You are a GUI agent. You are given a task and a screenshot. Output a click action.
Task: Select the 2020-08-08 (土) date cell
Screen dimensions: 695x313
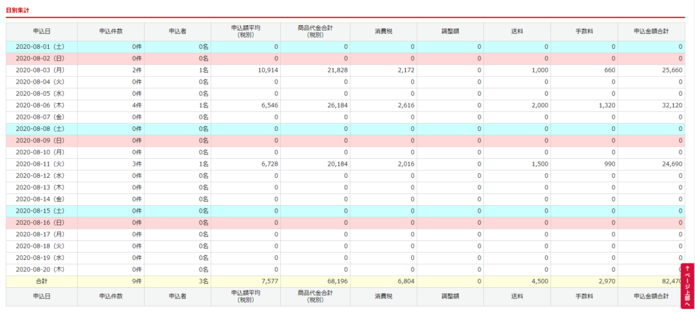tap(41, 129)
